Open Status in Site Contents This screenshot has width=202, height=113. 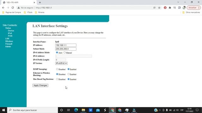coord(8,28)
